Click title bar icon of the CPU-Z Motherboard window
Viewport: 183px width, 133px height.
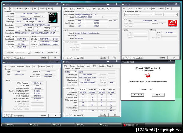coord(64,5)
